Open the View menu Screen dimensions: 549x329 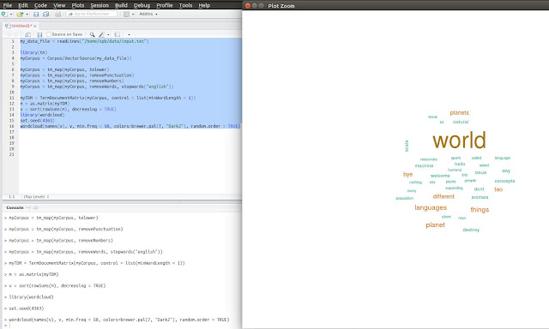pos(59,5)
